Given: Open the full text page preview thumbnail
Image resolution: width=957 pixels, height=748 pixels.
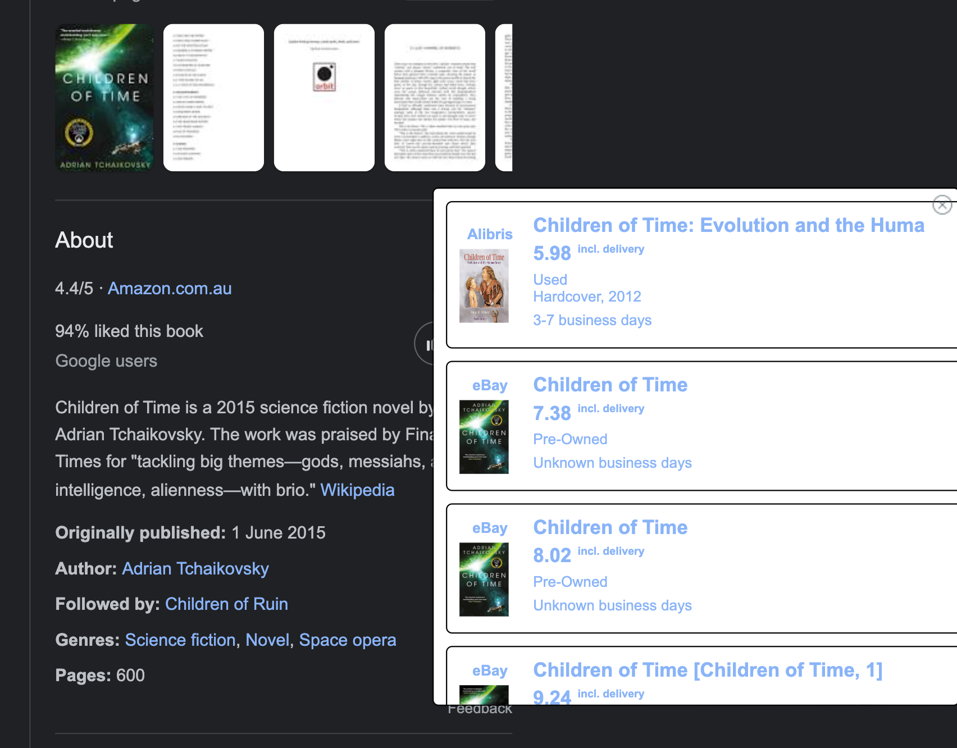Looking at the screenshot, I should click(435, 98).
